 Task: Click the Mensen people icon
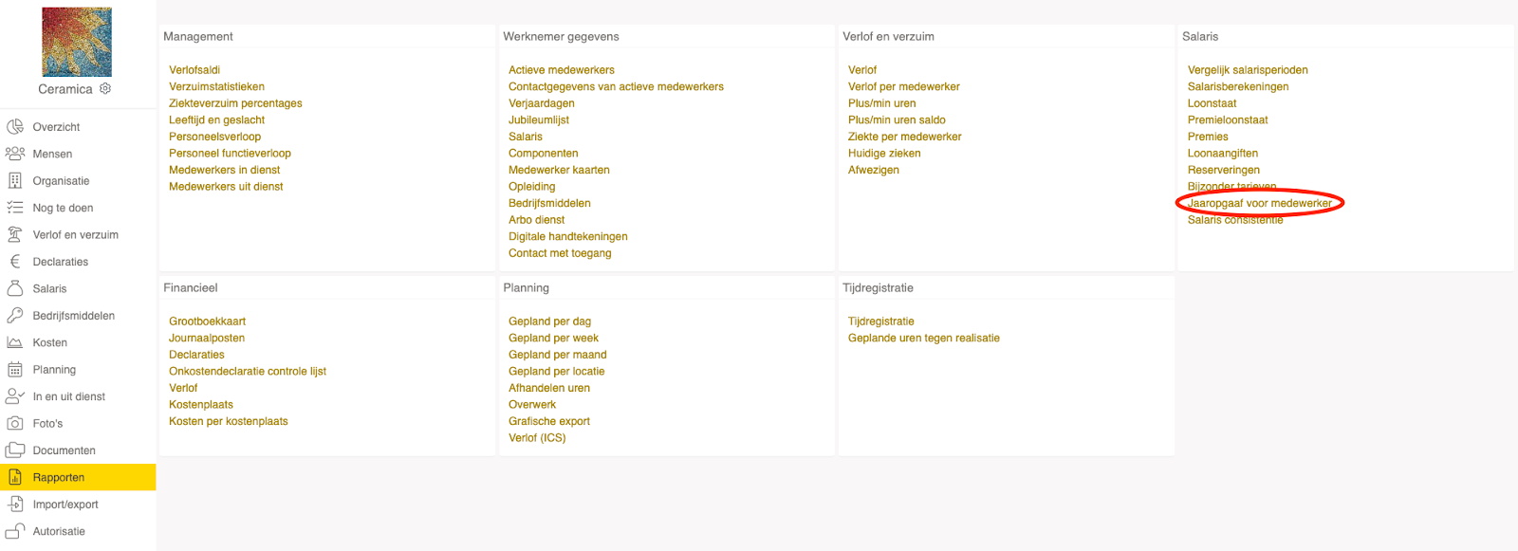(15, 154)
